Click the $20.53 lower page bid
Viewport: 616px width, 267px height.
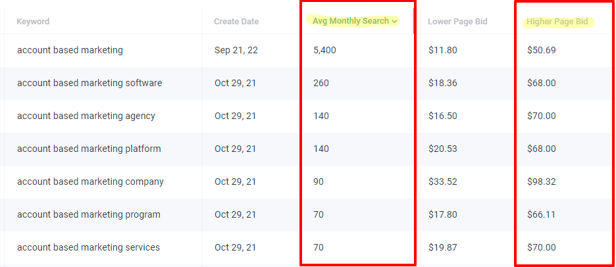click(x=443, y=149)
